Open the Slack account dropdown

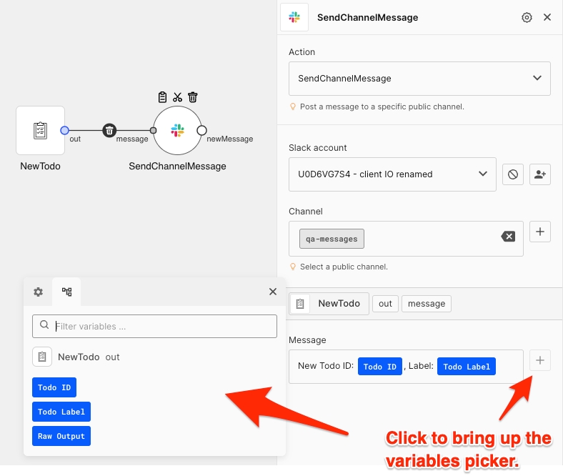coord(392,174)
